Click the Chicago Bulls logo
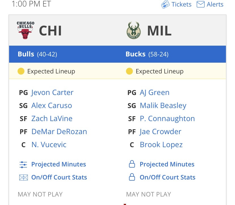Screen dimensions: 235x205 pyautogui.click(x=26, y=30)
